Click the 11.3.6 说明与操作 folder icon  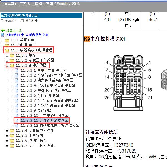pos(12,141)
